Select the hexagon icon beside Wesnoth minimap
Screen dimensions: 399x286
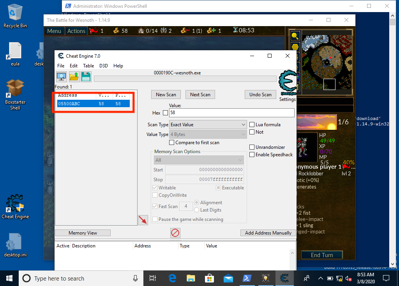(x=295, y=47)
